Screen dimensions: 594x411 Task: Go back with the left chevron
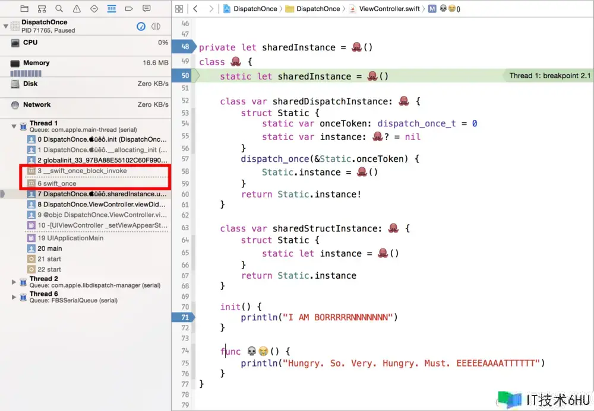click(195, 9)
